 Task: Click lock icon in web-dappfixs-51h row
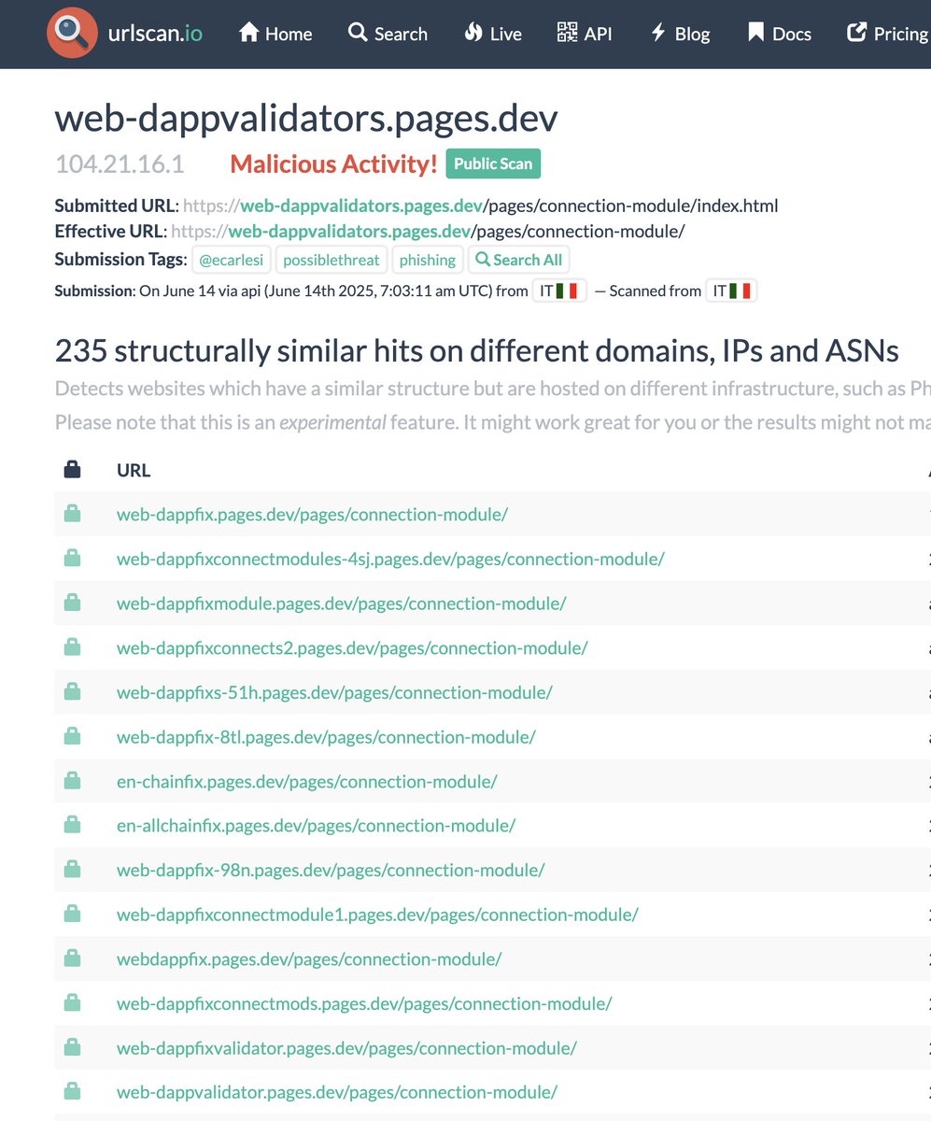coord(72,691)
